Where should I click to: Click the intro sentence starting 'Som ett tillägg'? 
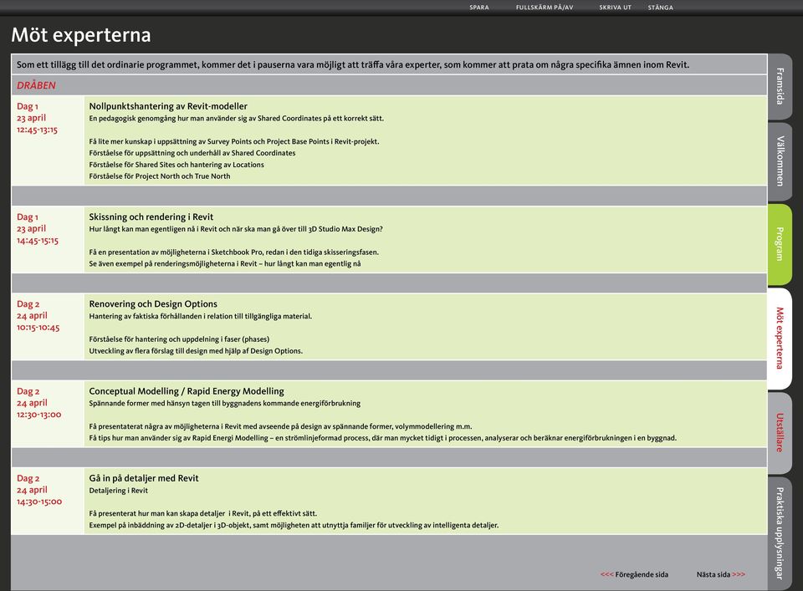tap(353, 65)
